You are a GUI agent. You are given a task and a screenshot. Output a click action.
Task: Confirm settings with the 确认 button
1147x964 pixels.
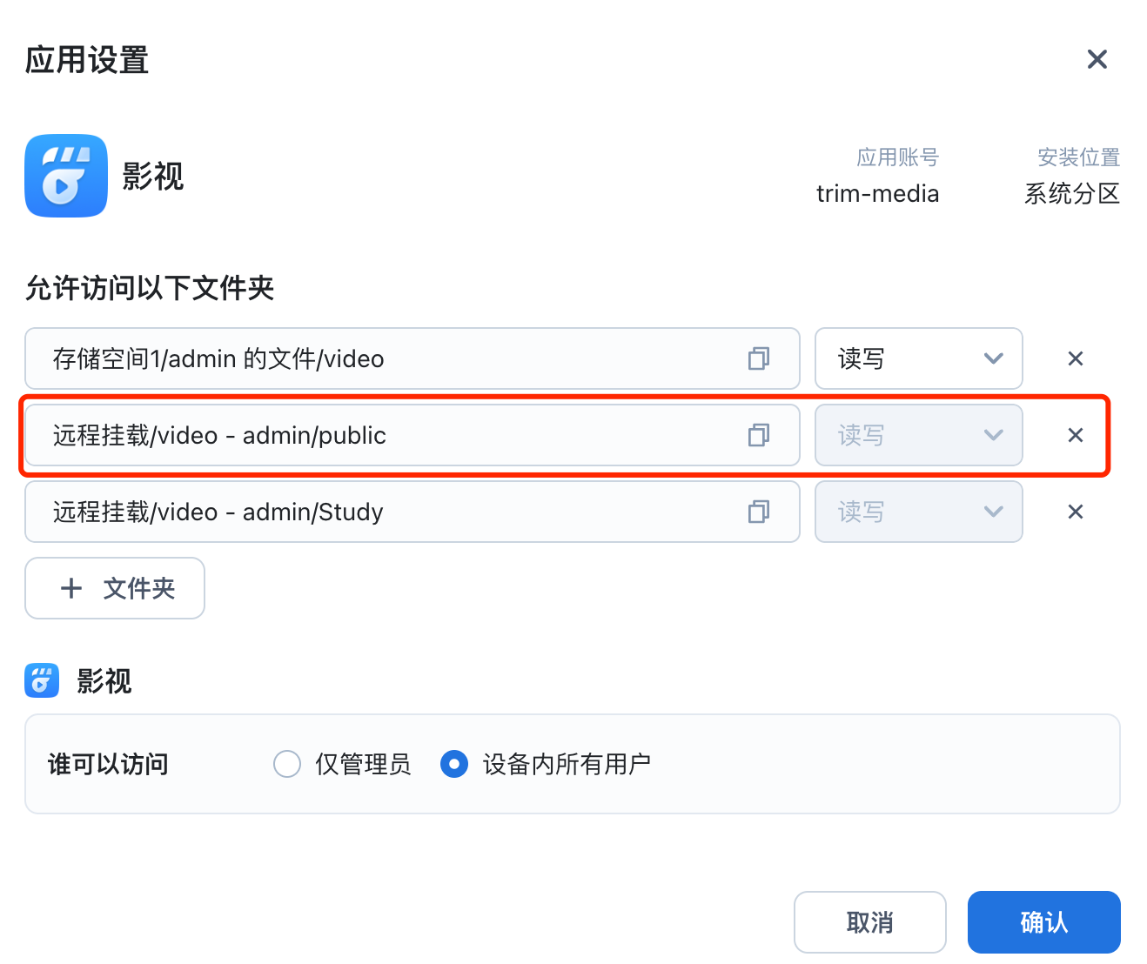(x=1043, y=922)
